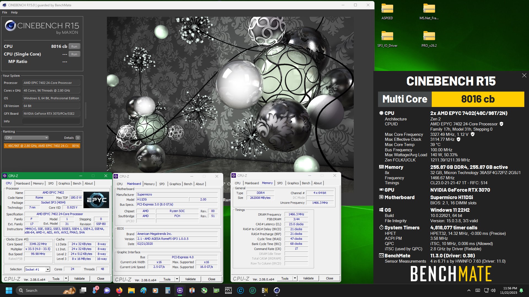Open the Cinebench Help menu

14,12
